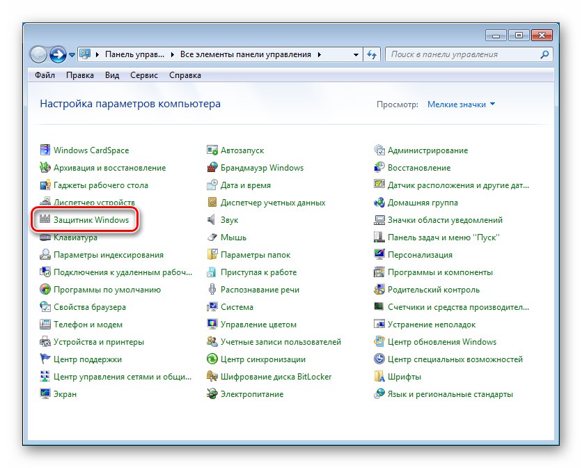Screen dimensions: 582x468
Task: Open the Устранение неполадок link
Action: (x=432, y=325)
